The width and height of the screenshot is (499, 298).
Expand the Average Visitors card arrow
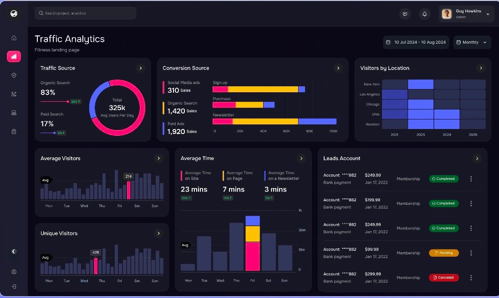click(x=158, y=159)
